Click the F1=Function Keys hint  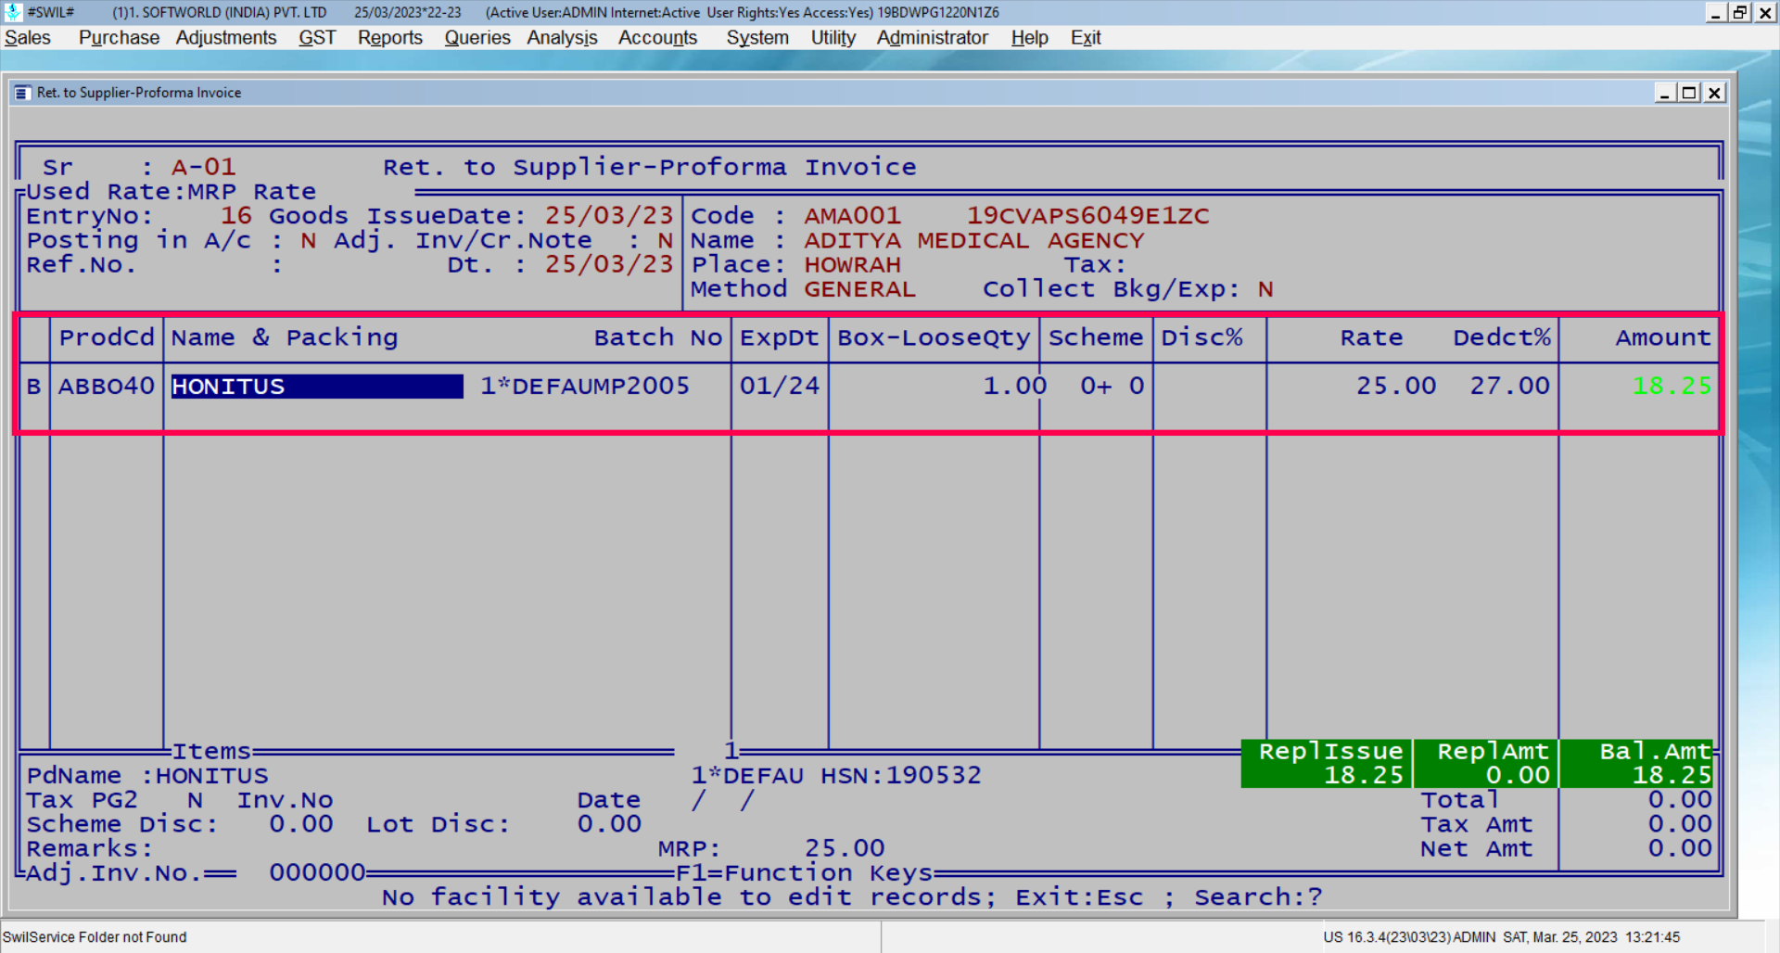pyautogui.click(x=804, y=873)
